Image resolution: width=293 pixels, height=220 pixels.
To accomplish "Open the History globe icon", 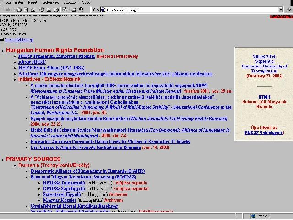I will (x=56, y=10).
